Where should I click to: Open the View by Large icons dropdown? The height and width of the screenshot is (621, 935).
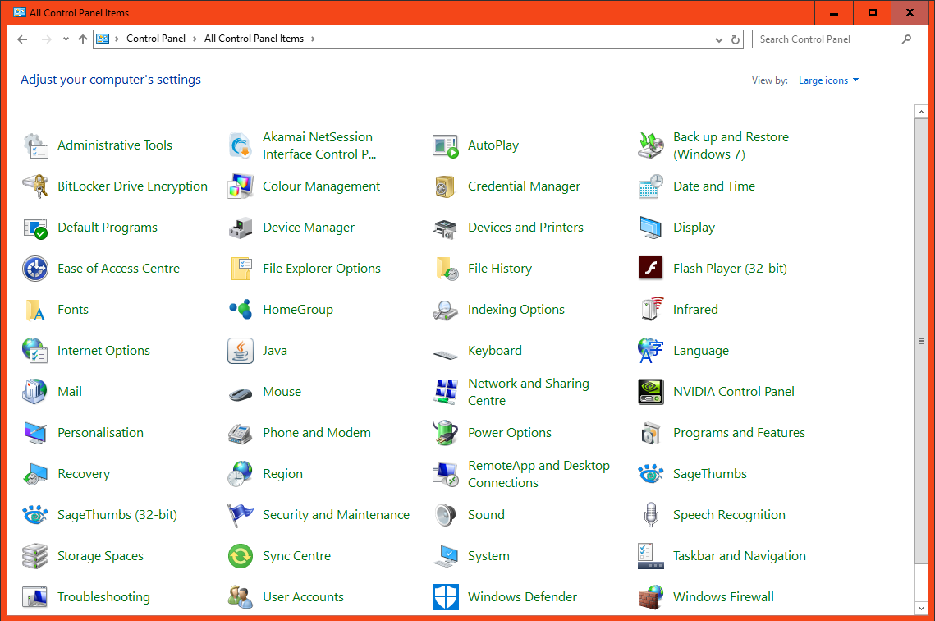[x=829, y=80]
